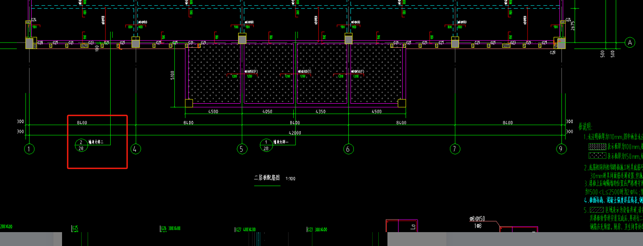643x246 pixels.
Task: Select axis bubble number 6
Action: [x=348, y=149]
